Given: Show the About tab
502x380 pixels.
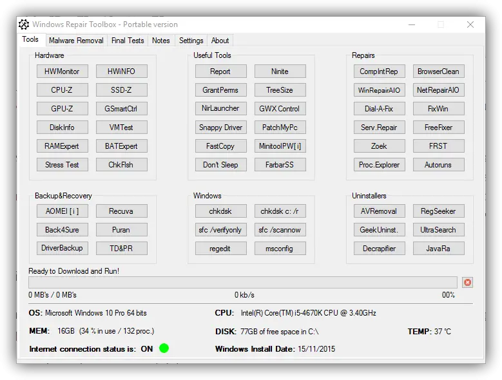Looking at the screenshot, I should click(x=220, y=41).
